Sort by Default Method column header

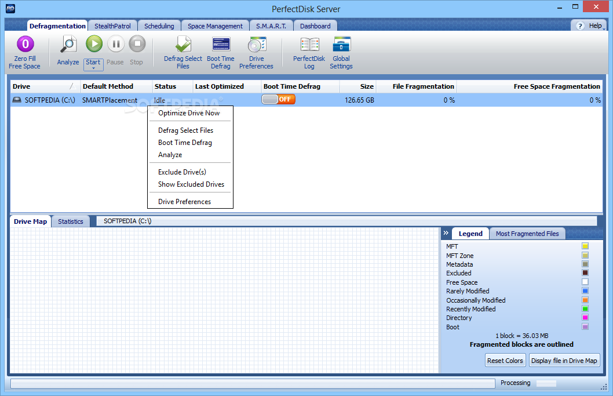pyautogui.click(x=116, y=86)
